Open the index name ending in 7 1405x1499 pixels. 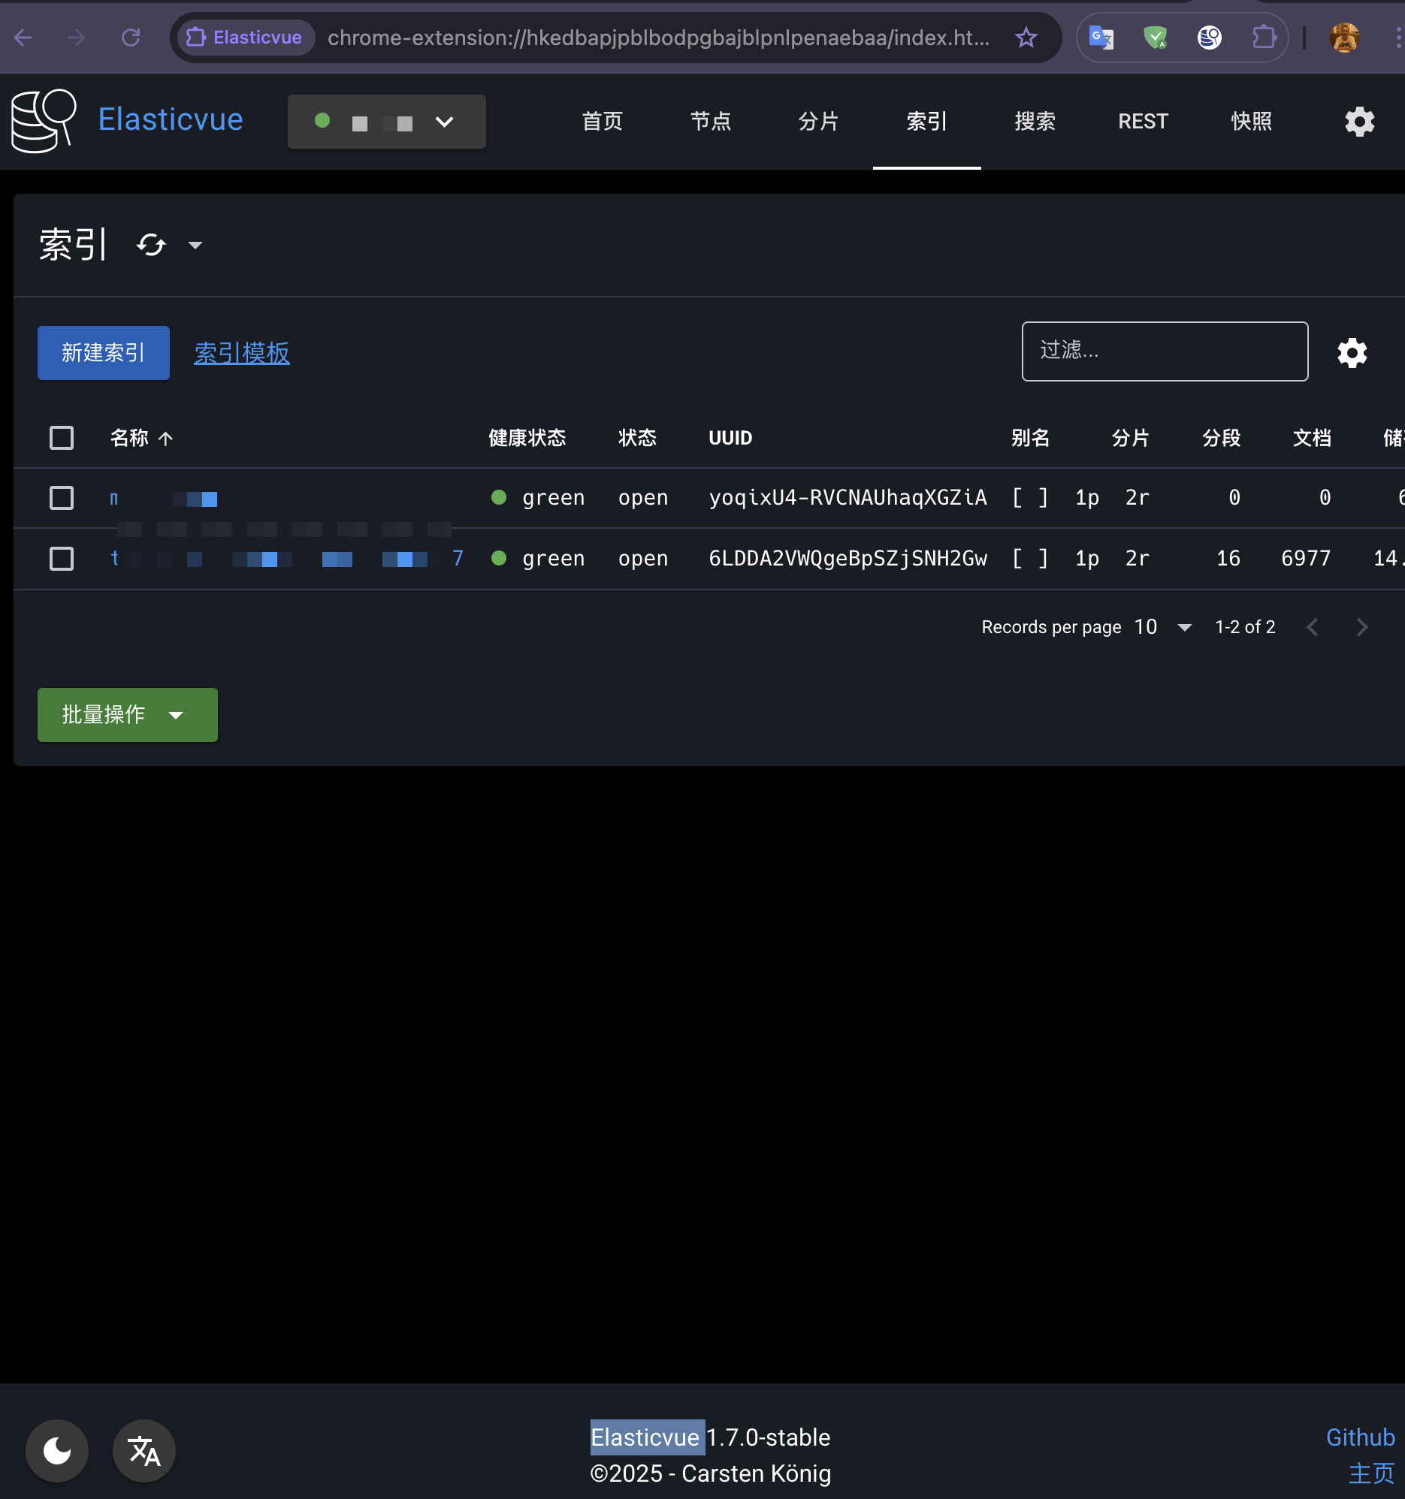point(286,559)
